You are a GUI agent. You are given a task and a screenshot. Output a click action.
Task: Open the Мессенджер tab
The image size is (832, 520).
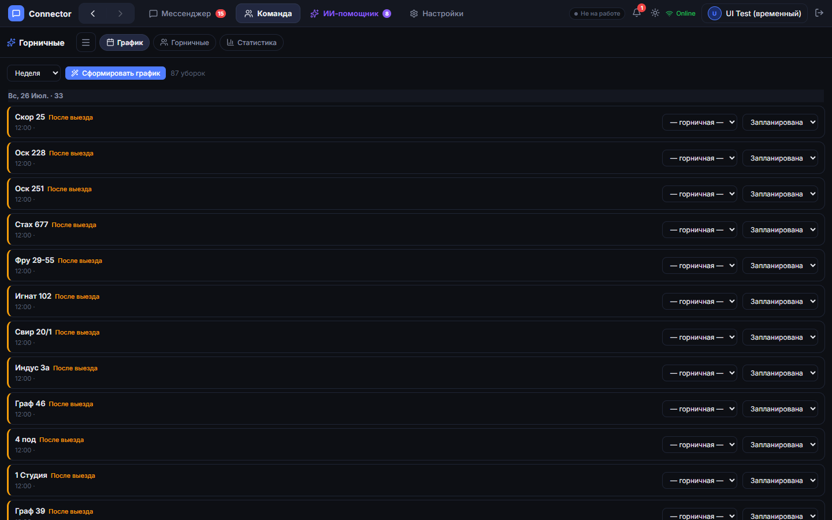tap(187, 13)
